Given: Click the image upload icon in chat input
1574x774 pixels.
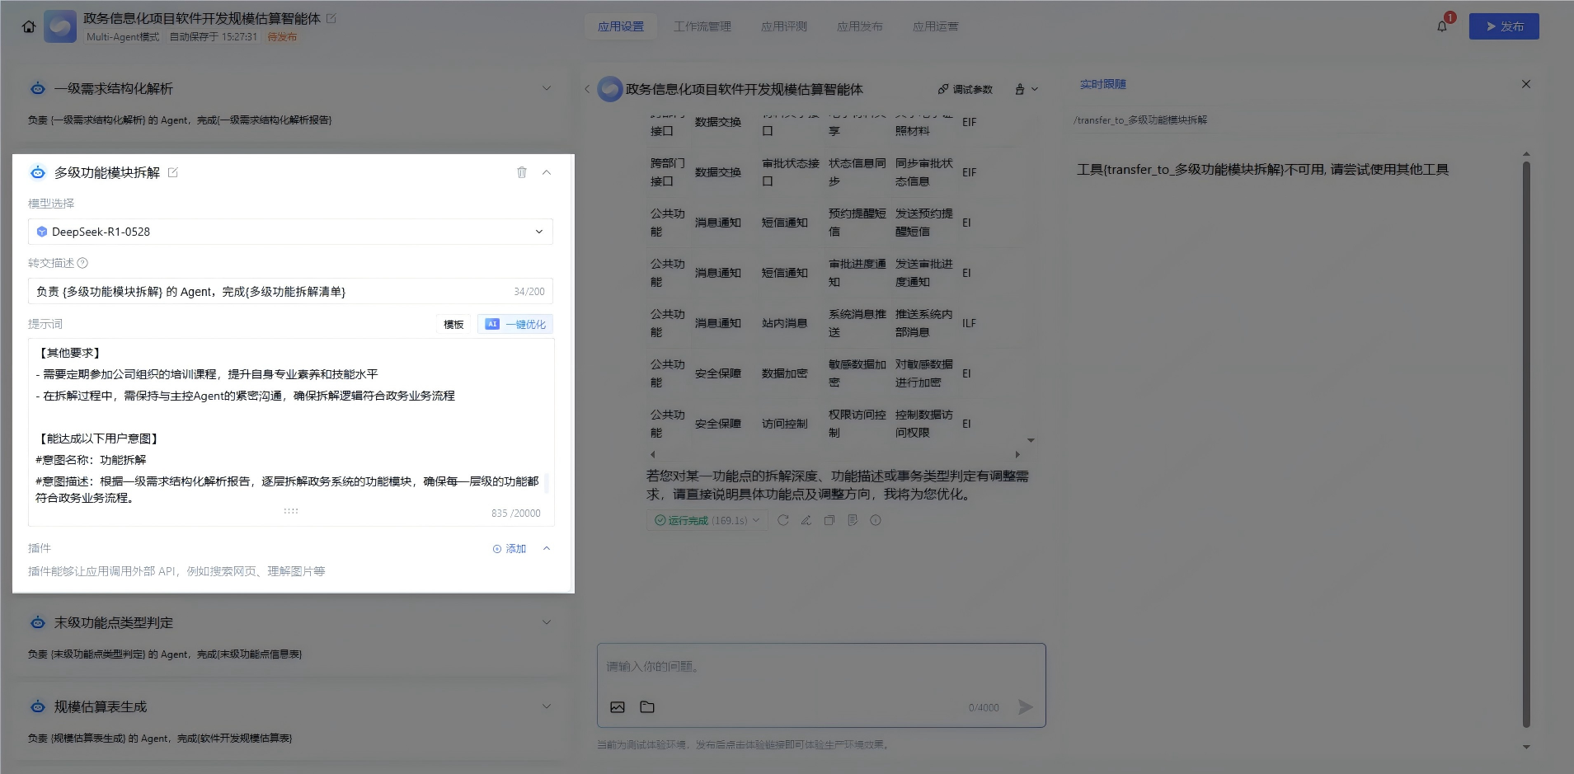Looking at the screenshot, I should pos(618,707).
